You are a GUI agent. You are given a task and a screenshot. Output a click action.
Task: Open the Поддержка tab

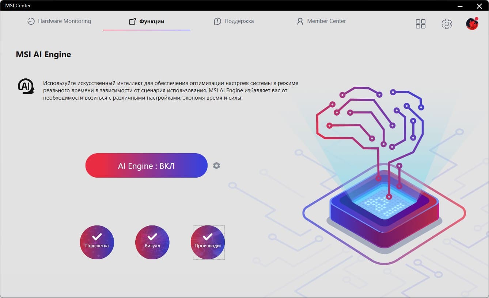[234, 21]
